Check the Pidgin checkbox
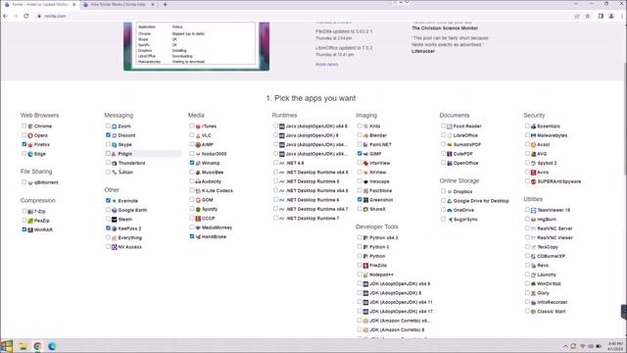This screenshot has height=353, width=627. pyautogui.click(x=108, y=153)
